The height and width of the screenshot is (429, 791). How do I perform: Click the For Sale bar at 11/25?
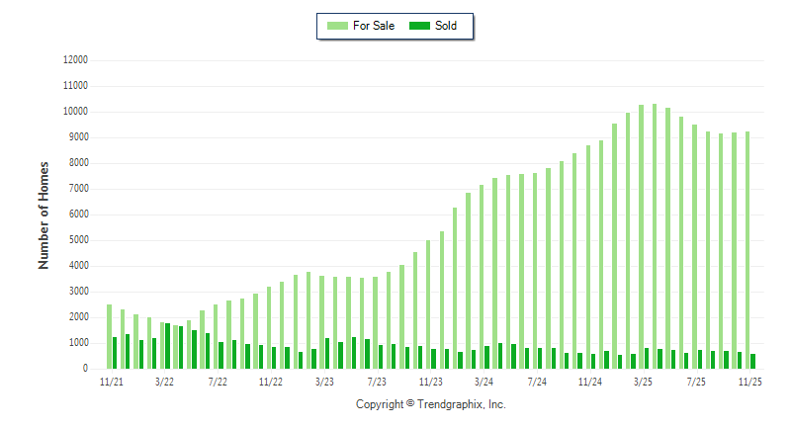[x=747, y=250]
